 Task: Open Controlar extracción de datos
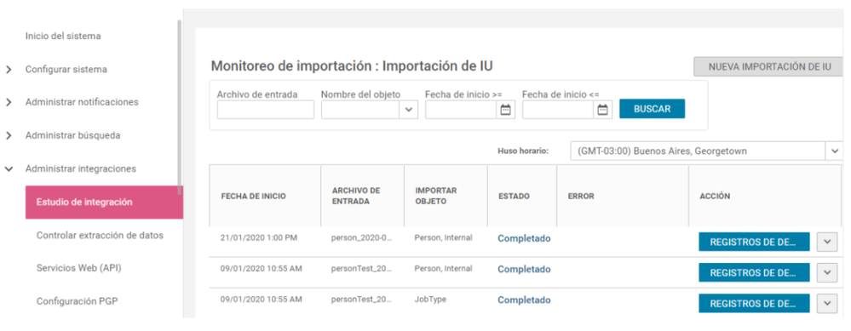pyautogui.click(x=100, y=236)
